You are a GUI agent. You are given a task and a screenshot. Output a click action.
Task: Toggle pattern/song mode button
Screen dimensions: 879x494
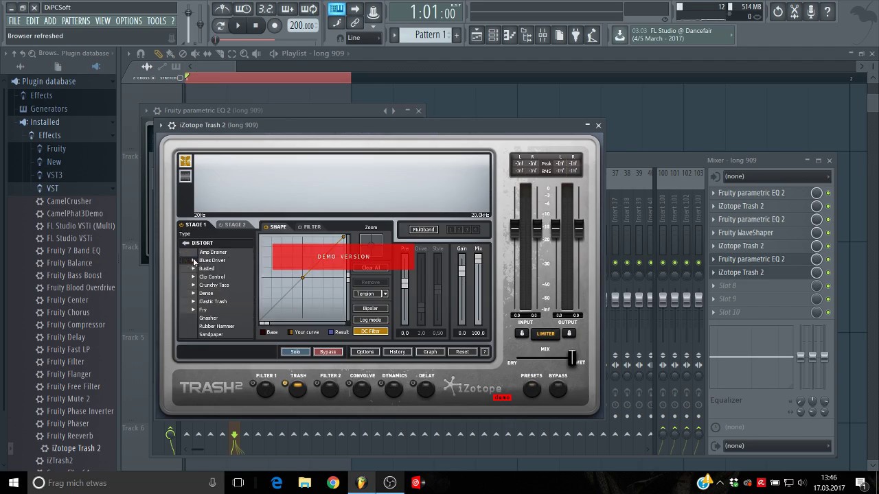(220, 26)
